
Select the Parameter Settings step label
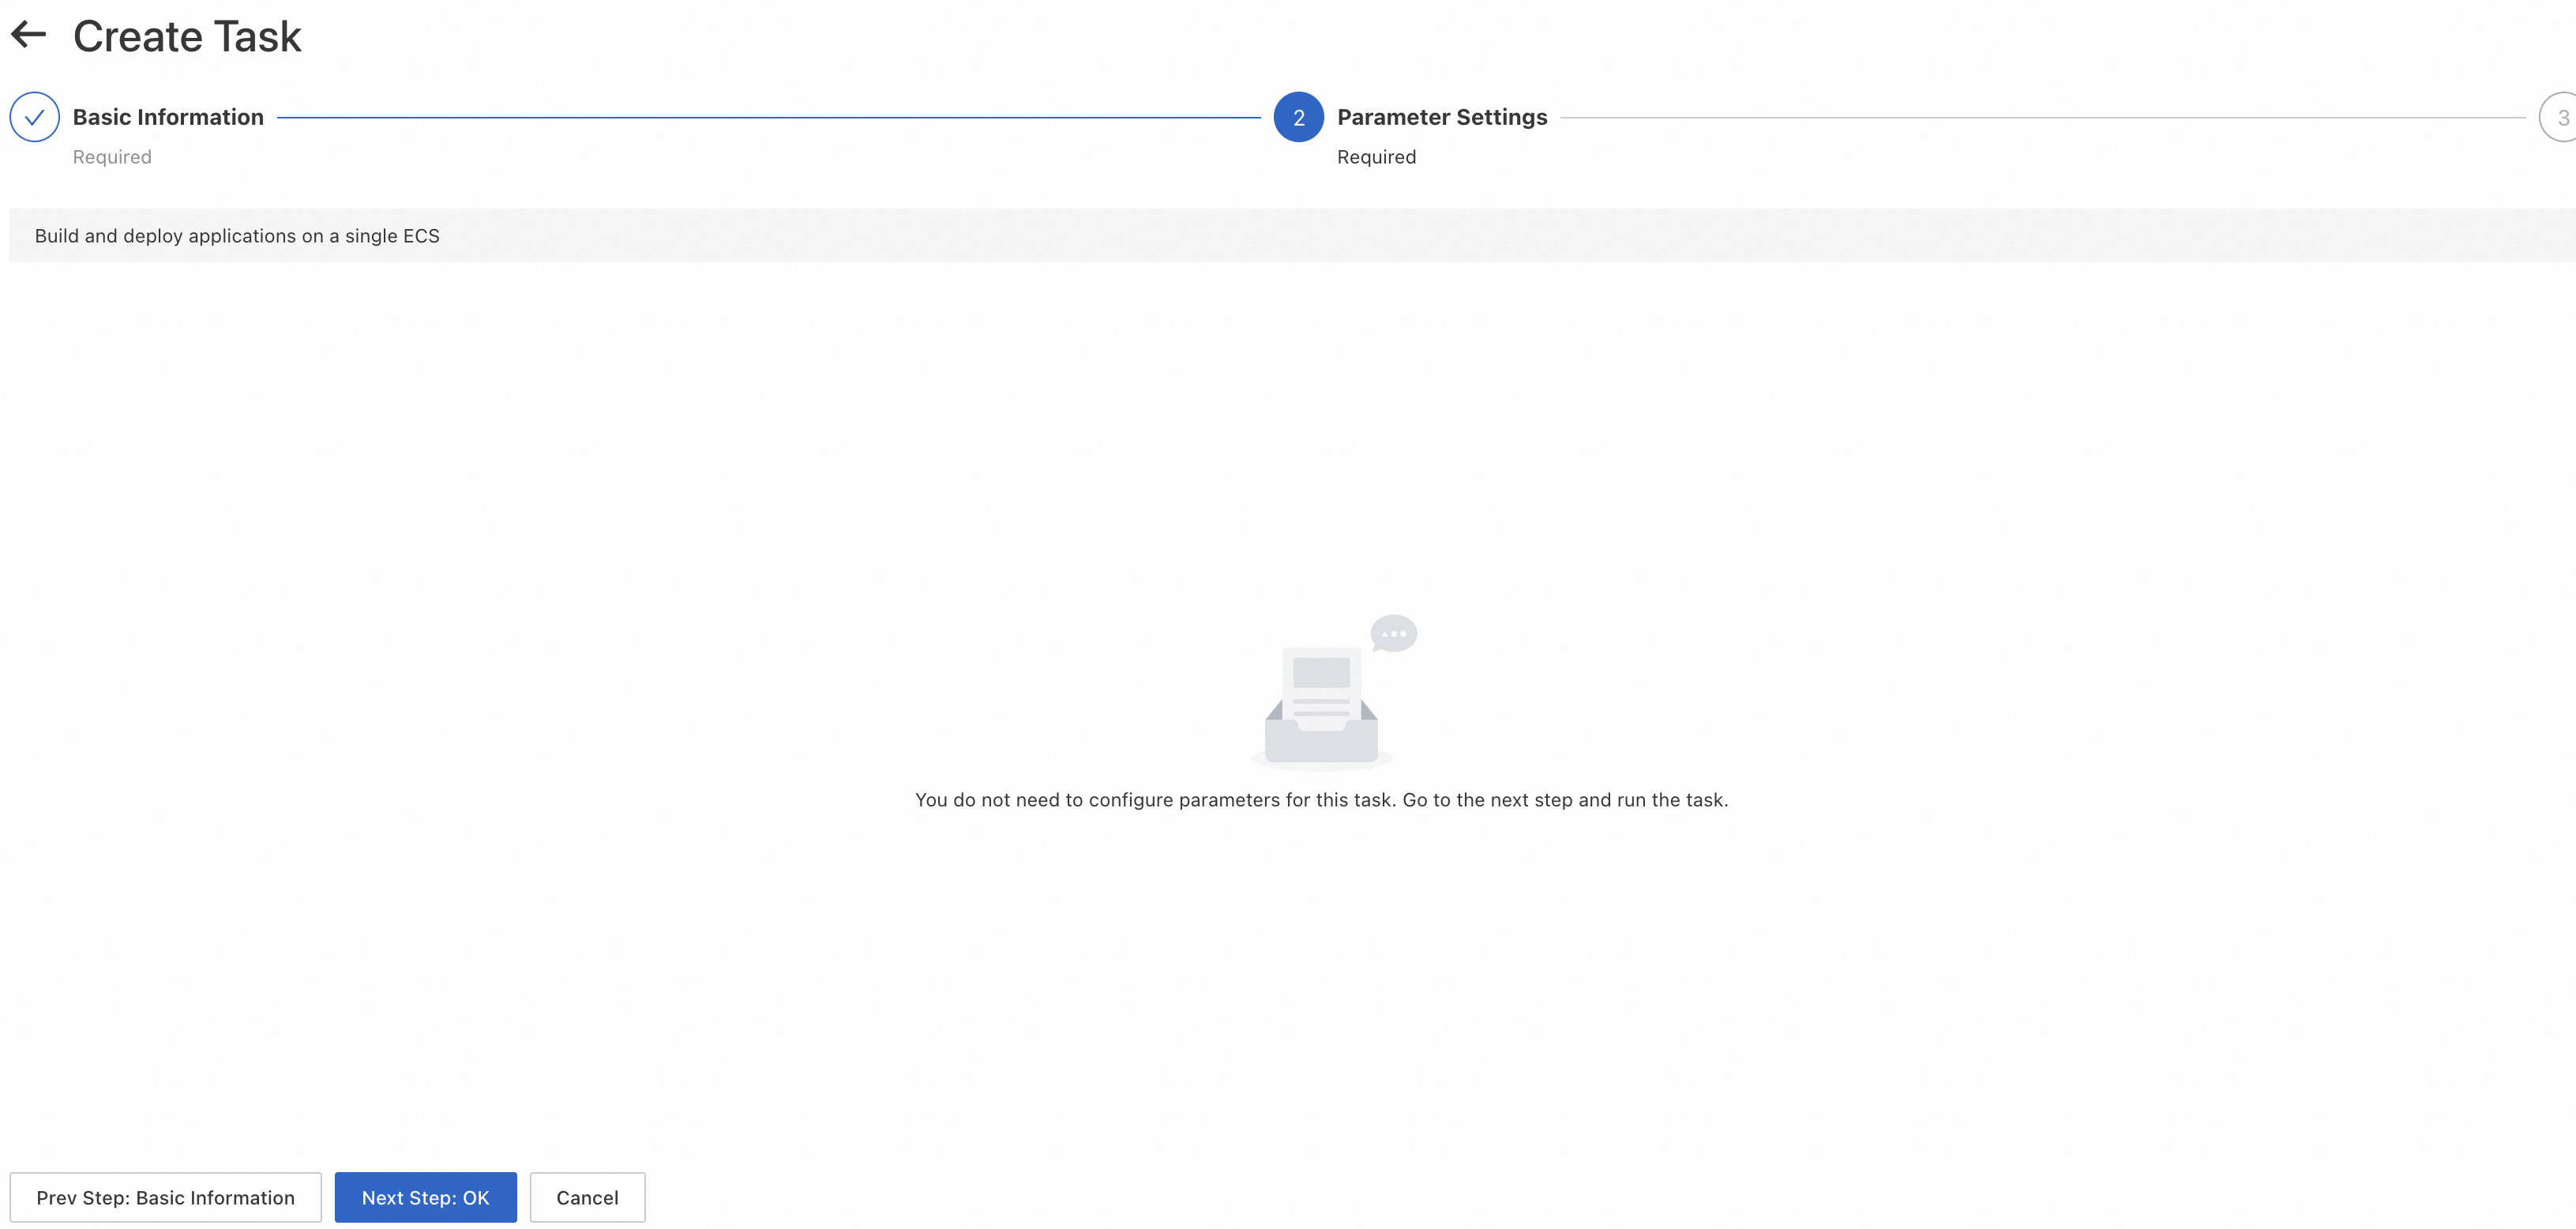coord(1442,116)
